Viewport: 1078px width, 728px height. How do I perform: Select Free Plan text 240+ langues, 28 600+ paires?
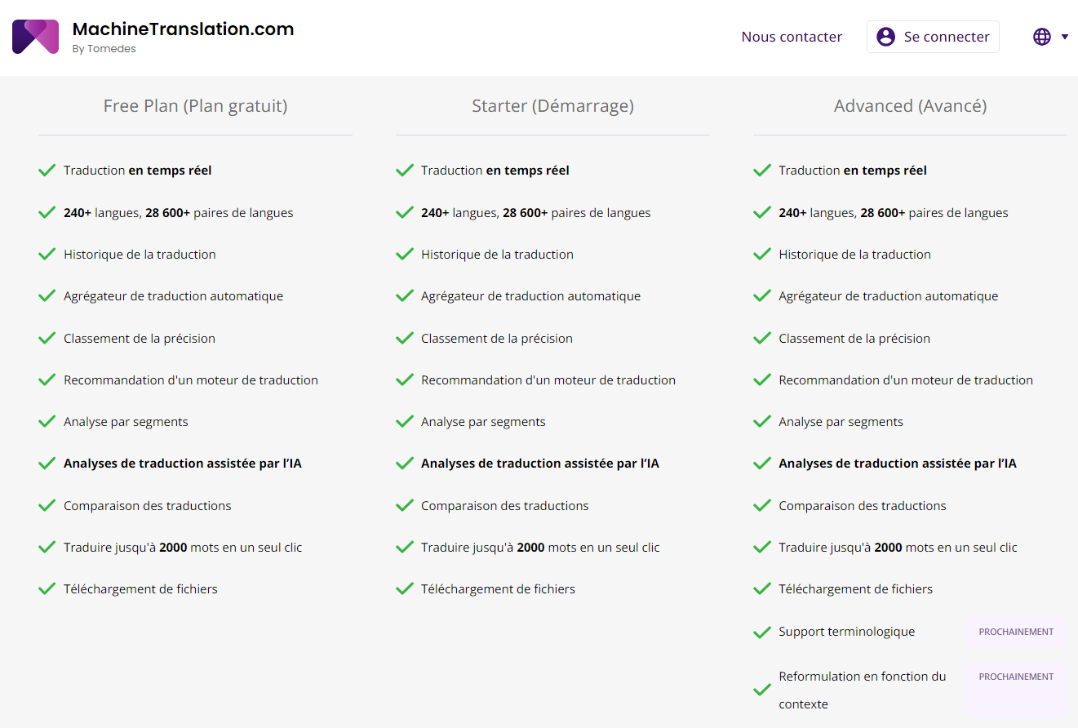(179, 213)
